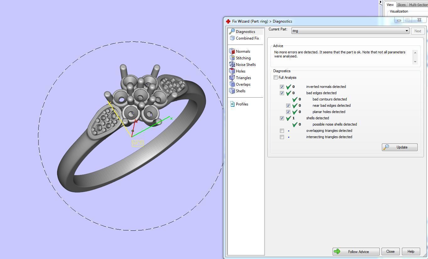Minimize the Fix Wizard window
Screen dimensions: 428x259
point(399,20)
